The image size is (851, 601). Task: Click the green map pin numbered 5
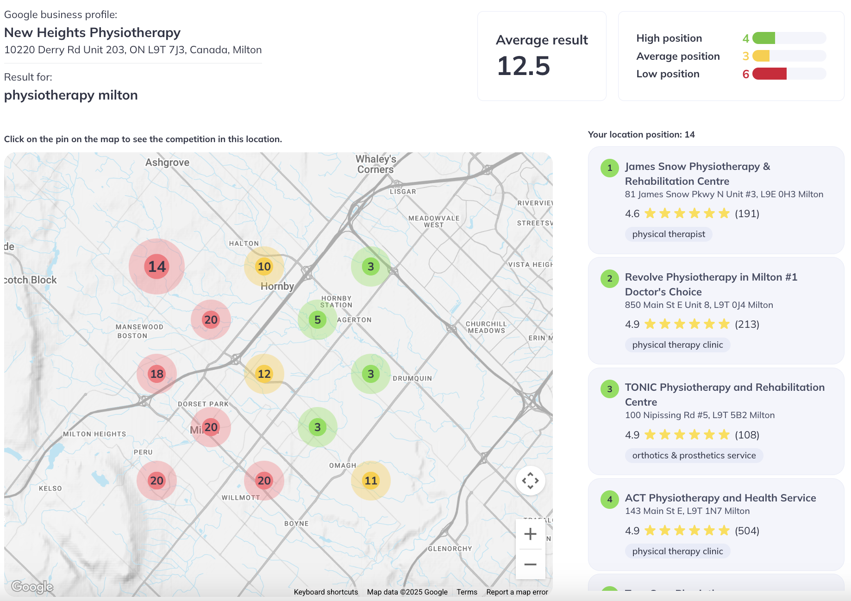(318, 319)
